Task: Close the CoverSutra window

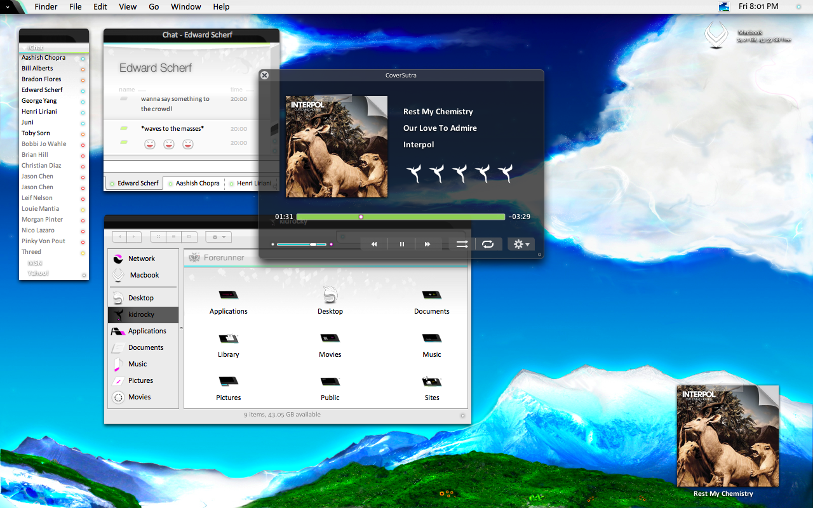Action: point(265,75)
